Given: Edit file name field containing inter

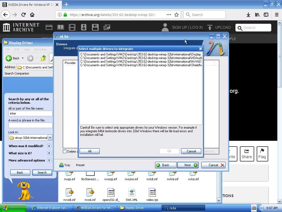Looking at the screenshot, I should (x=30, y=113).
